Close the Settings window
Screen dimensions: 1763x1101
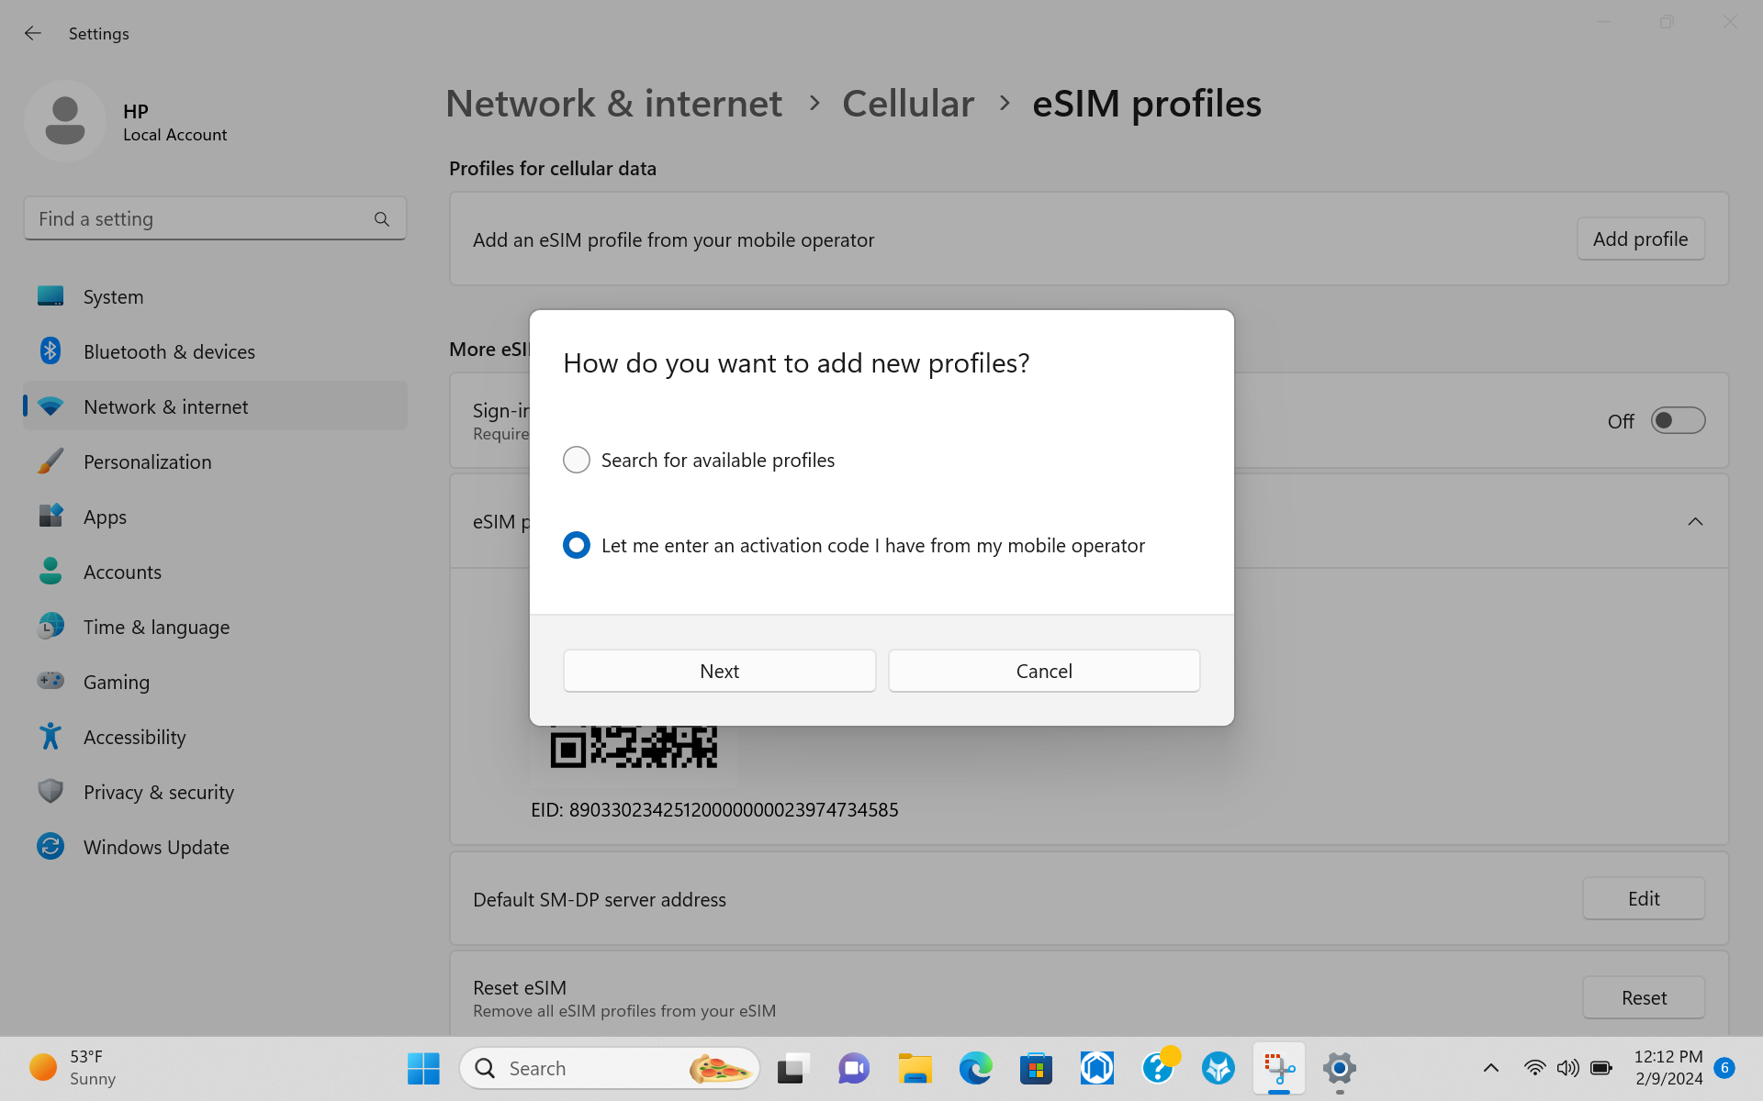click(x=1730, y=21)
